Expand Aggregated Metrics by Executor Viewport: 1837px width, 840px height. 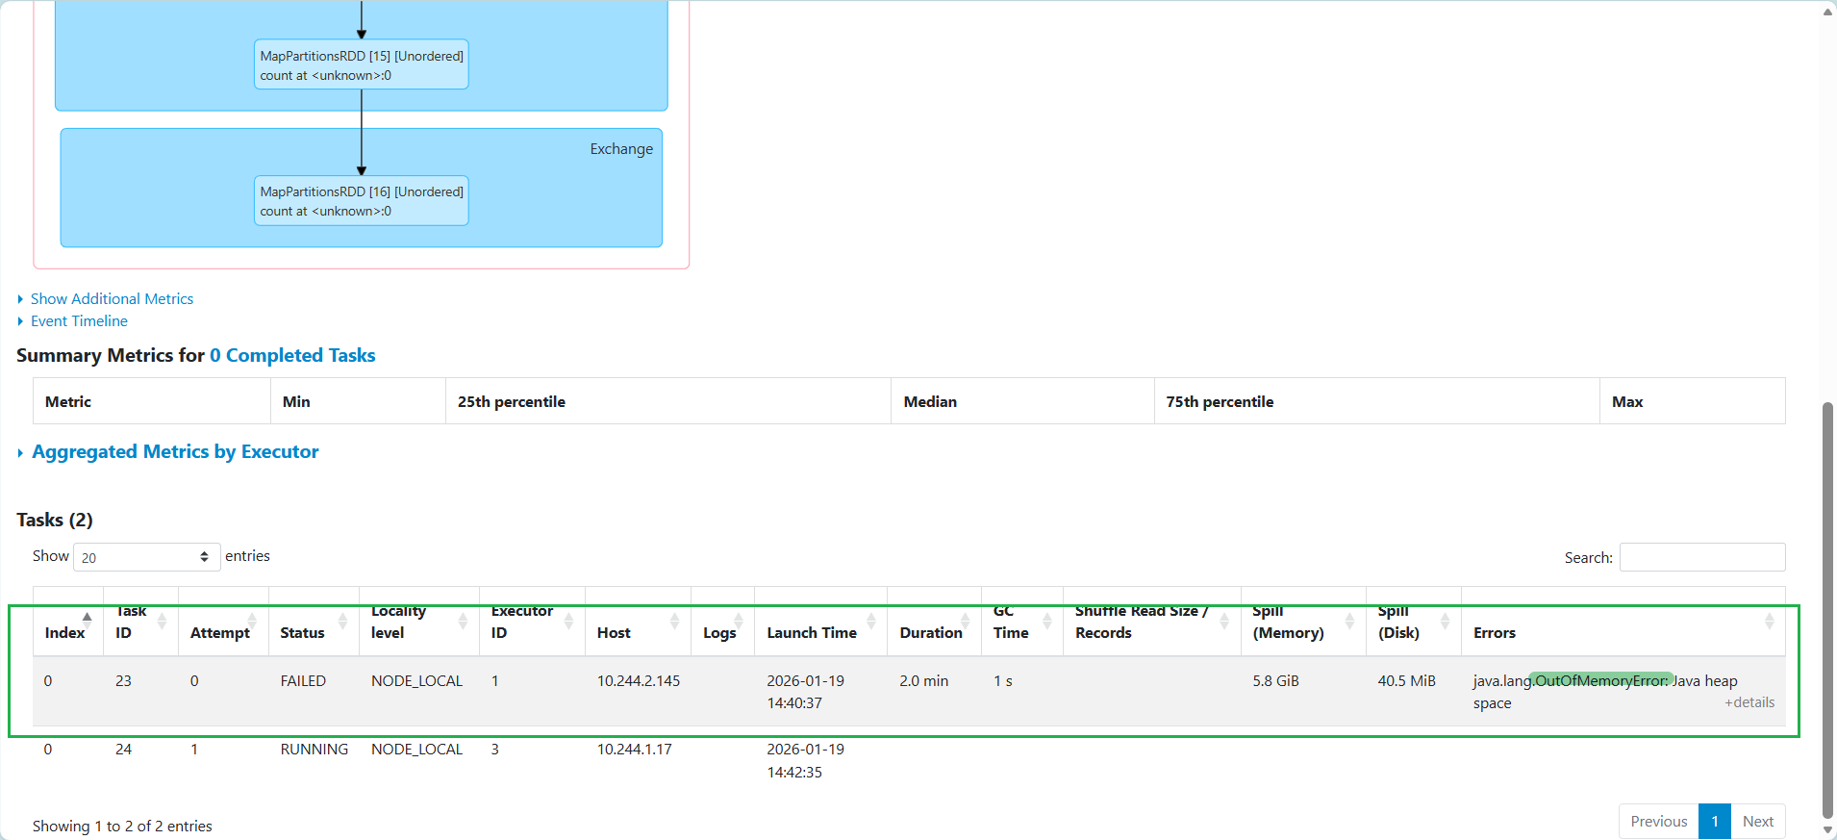(x=175, y=452)
